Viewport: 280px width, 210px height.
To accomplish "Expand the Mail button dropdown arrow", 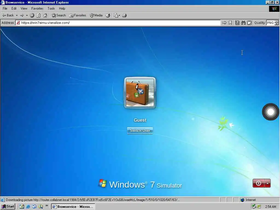I will (x=119, y=15).
